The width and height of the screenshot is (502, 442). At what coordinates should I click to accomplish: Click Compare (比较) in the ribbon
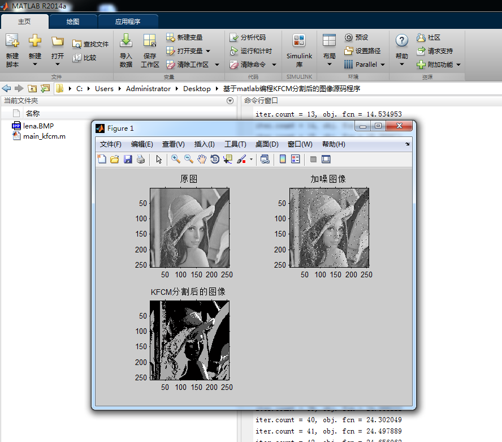pos(85,58)
